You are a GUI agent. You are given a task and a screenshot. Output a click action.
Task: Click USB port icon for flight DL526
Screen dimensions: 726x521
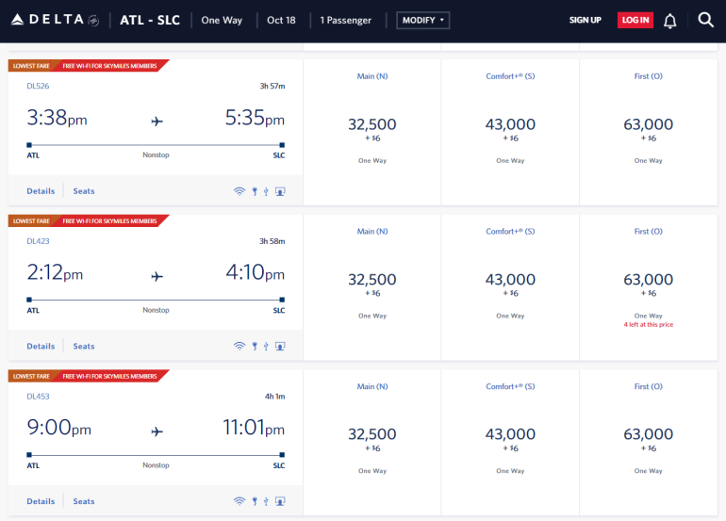pos(266,191)
